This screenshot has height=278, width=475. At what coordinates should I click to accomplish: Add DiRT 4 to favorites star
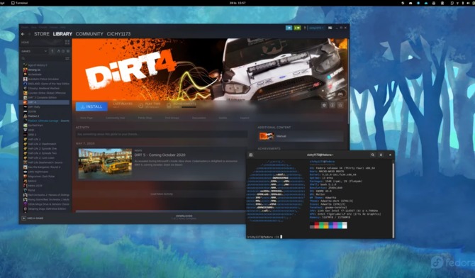tap(340, 105)
